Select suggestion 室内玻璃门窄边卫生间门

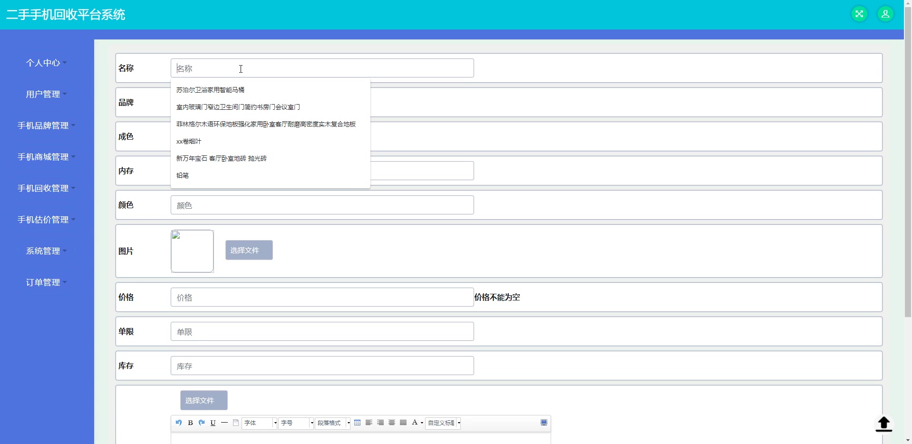pos(270,107)
